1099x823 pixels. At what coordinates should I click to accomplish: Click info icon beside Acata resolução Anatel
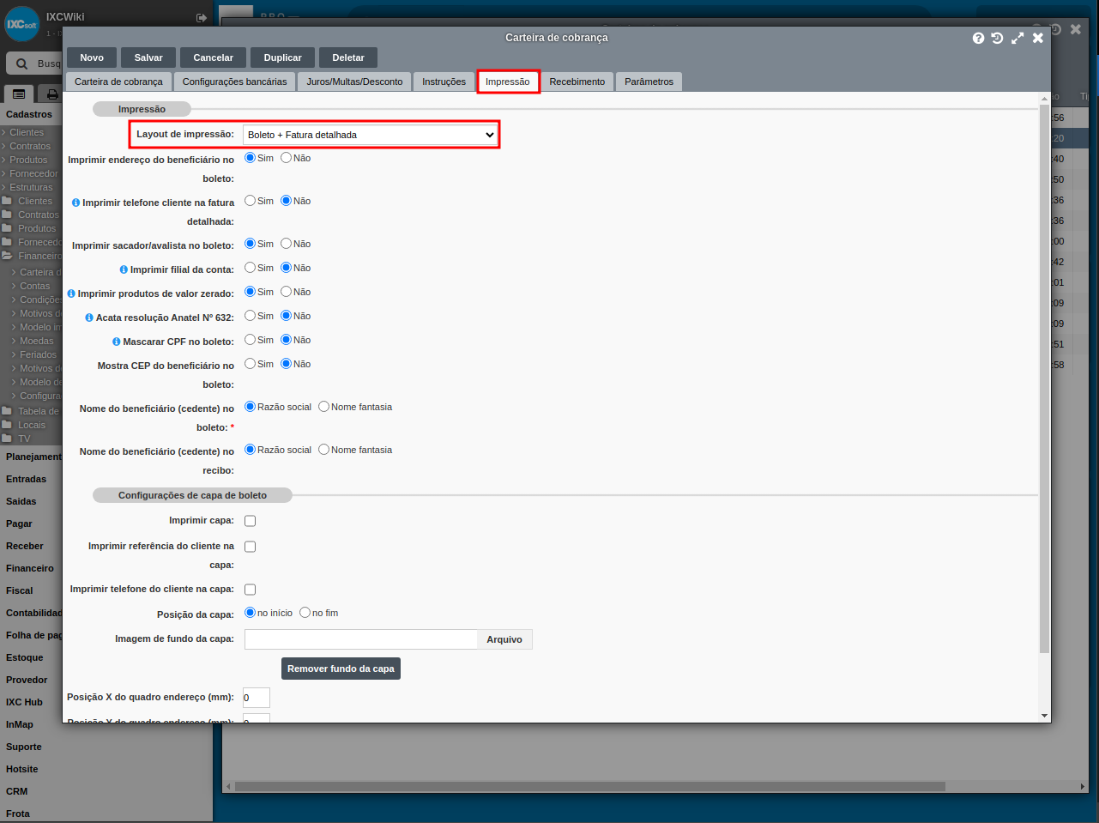[89, 318]
